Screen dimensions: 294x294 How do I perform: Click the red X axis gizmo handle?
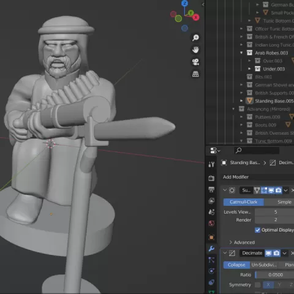[x=196, y=17]
